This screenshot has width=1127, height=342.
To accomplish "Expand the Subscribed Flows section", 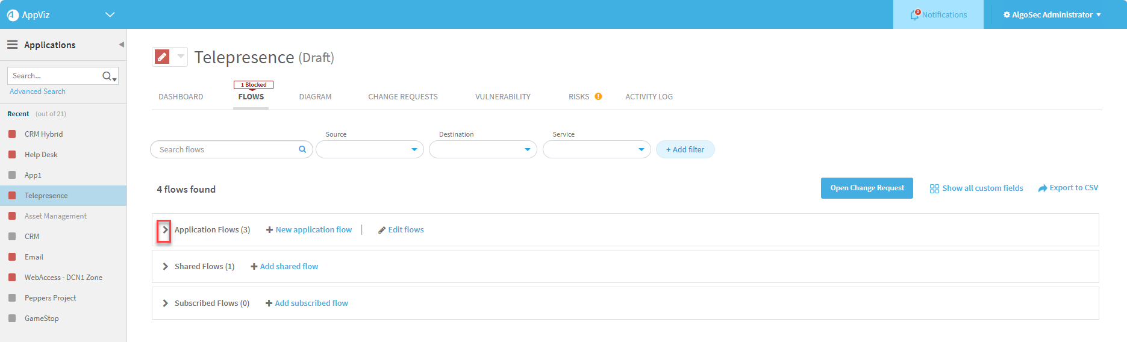I will point(165,303).
